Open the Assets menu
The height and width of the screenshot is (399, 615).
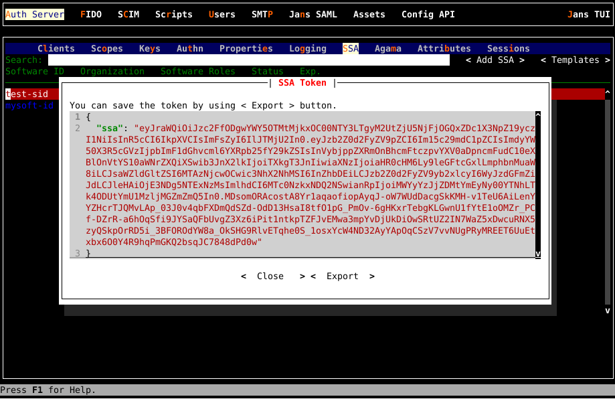[x=369, y=14]
